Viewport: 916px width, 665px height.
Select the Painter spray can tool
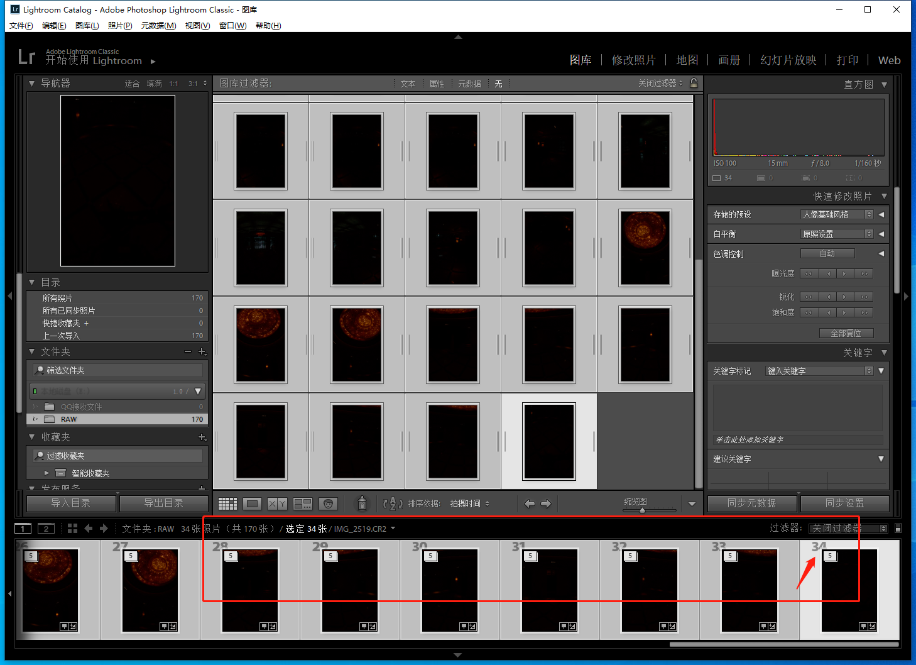[362, 503]
